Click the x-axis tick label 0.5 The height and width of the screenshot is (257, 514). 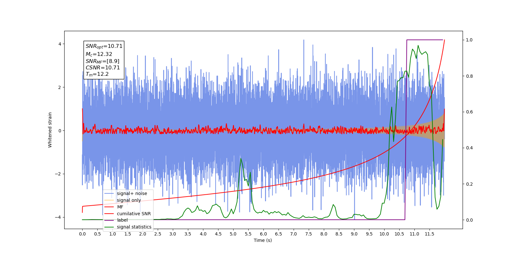point(97,234)
